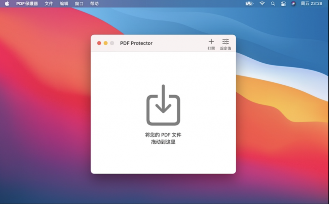Click the text 拖动到这里

pos(163,142)
